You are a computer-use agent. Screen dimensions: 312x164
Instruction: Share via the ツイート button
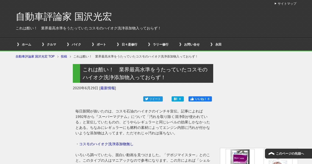click(153, 99)
